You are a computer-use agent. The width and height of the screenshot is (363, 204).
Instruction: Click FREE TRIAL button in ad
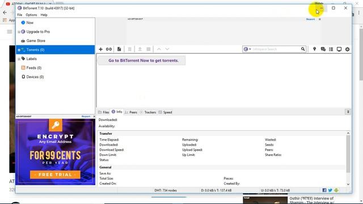(x=55, y=175)
